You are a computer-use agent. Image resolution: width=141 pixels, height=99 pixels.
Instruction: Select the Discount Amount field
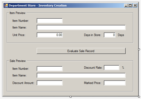click(x=50, y=83)
